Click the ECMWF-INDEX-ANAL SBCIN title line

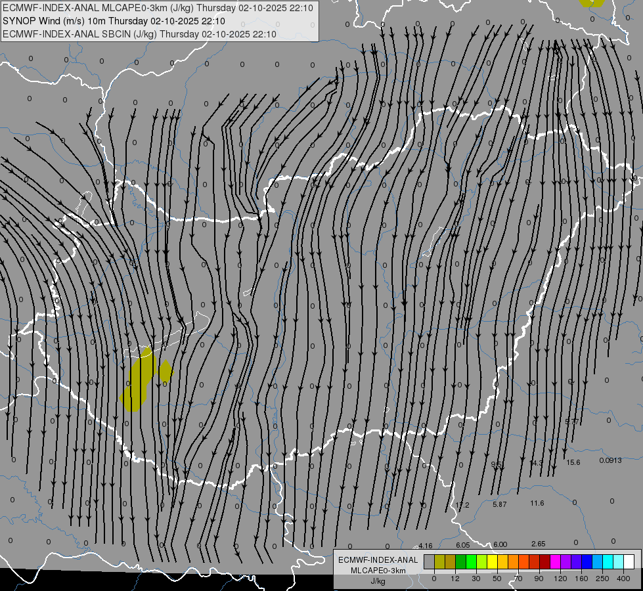click(139, 34)
